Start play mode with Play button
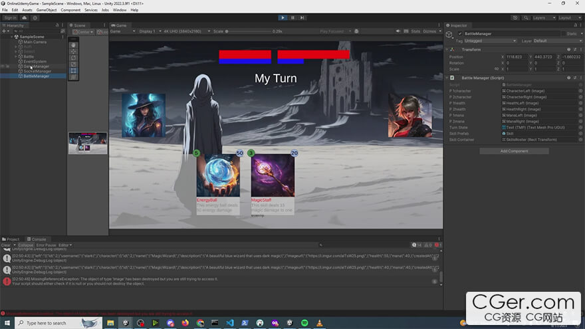Screen dimensions: 585x329 pyautogui.click(x=283, y=17)
